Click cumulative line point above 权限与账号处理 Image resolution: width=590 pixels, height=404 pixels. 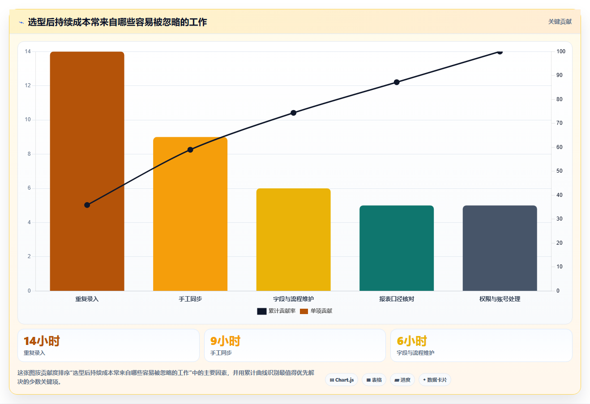[x=500, y=51]
